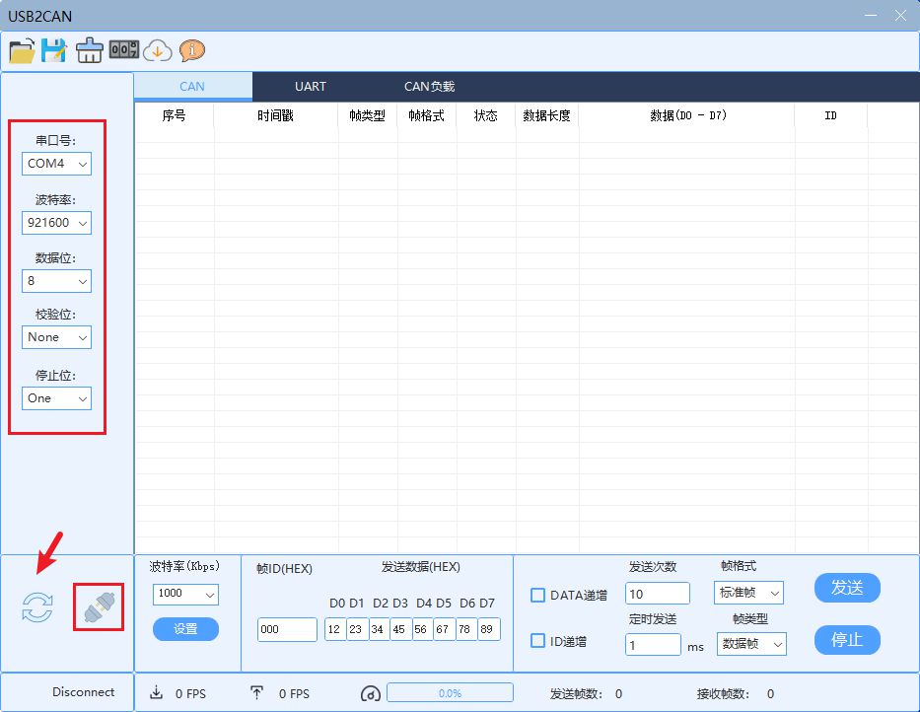Expand the 帧格式 标准帧 dropdown

[x=748, y=593]
